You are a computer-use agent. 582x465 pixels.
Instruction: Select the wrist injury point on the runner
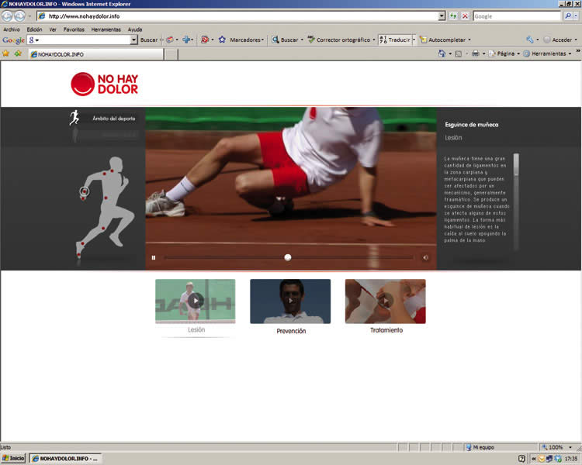click(85, 191)
